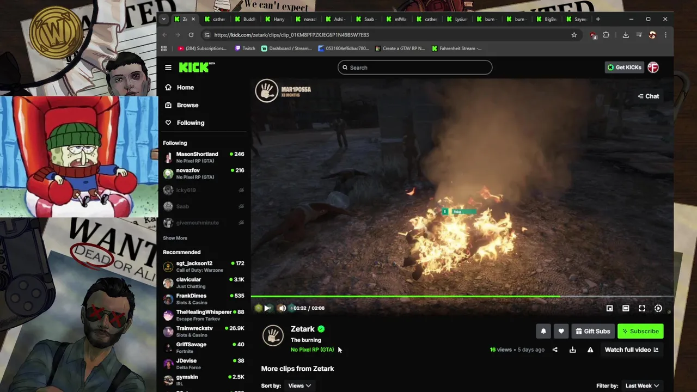Report the clip with warning icon
The image size is (697, 392).
tap(590, 350)
